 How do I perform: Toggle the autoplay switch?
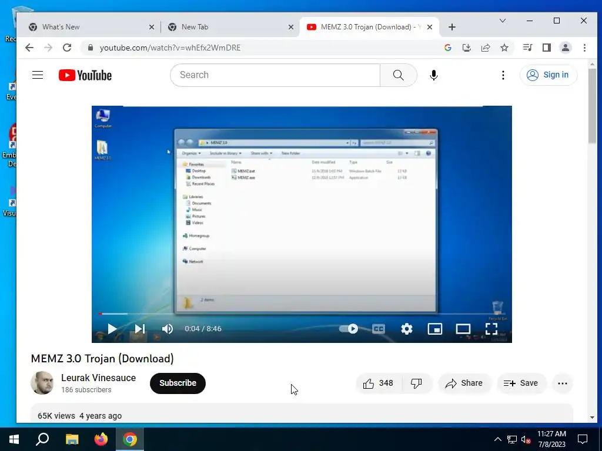349,329
